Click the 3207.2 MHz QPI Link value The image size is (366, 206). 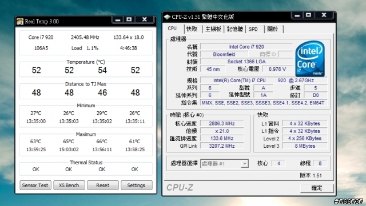(222, 146)
